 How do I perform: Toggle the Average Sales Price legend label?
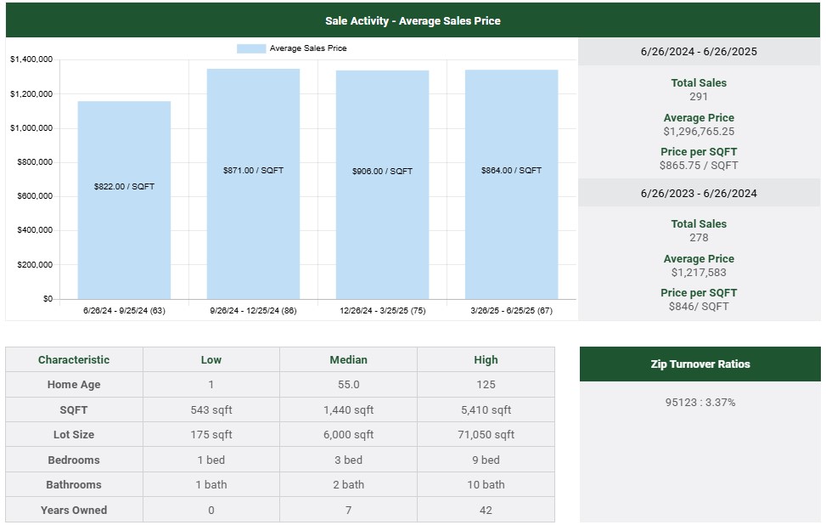307,48
